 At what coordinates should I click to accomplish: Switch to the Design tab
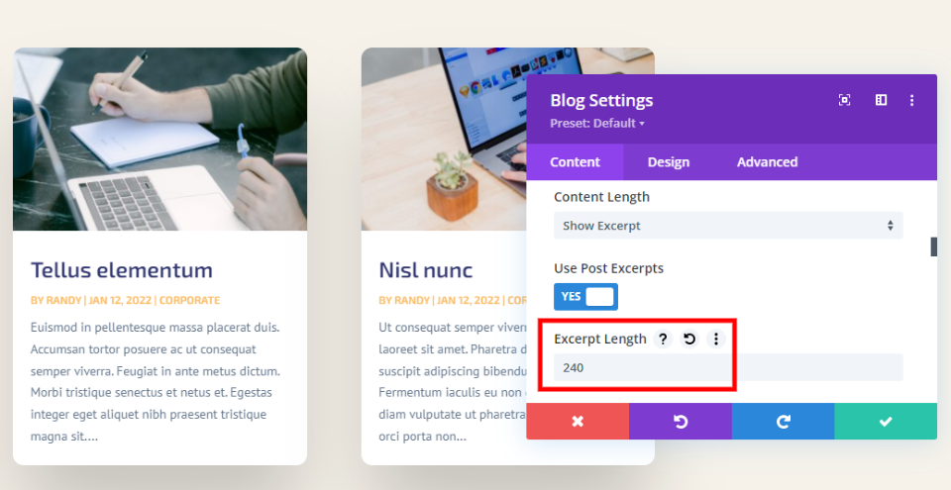click(x=669, y=162)
